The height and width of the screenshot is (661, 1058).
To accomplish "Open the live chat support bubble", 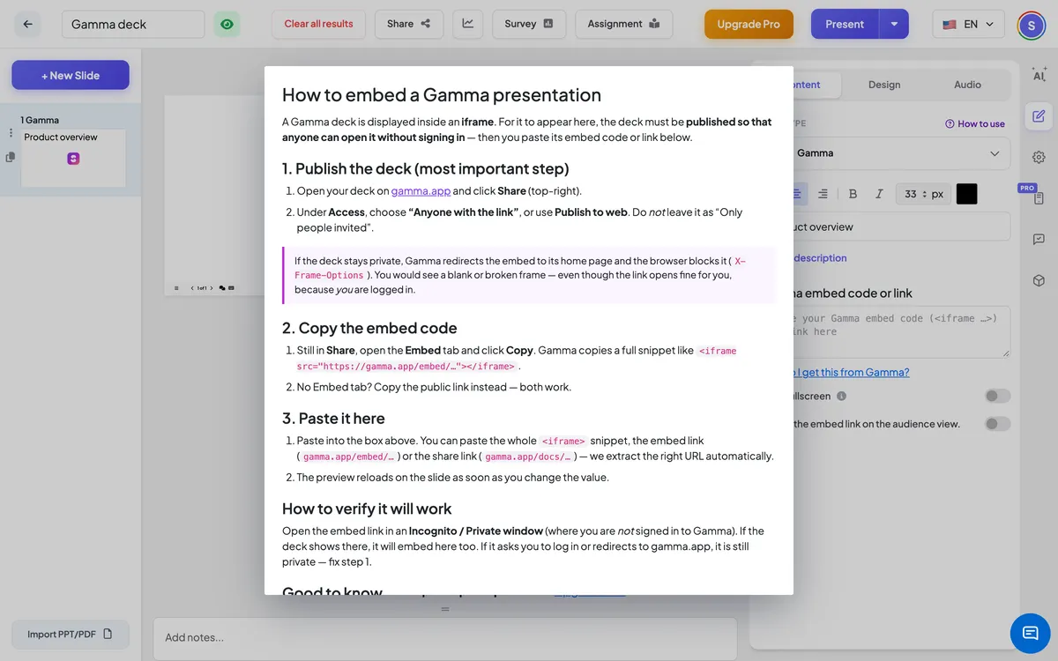I will [x=1030, y=633].
